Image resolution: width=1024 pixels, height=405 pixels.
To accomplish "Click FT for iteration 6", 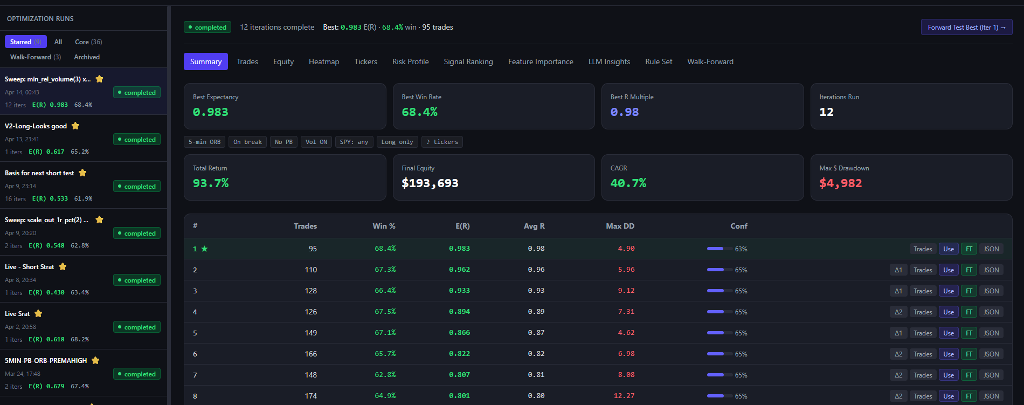I will [x=969, y=354].
